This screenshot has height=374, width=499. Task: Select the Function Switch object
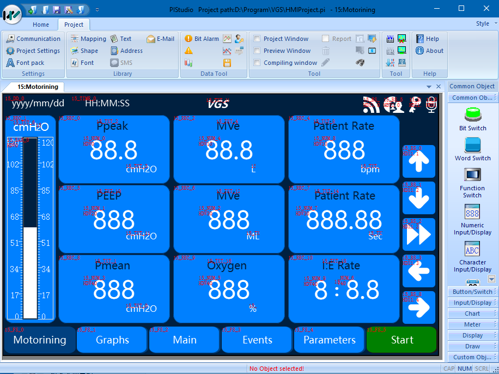click(473, 183)
